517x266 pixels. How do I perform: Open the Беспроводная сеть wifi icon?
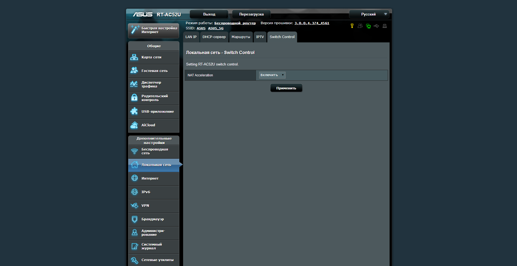(x=134, y=151)
